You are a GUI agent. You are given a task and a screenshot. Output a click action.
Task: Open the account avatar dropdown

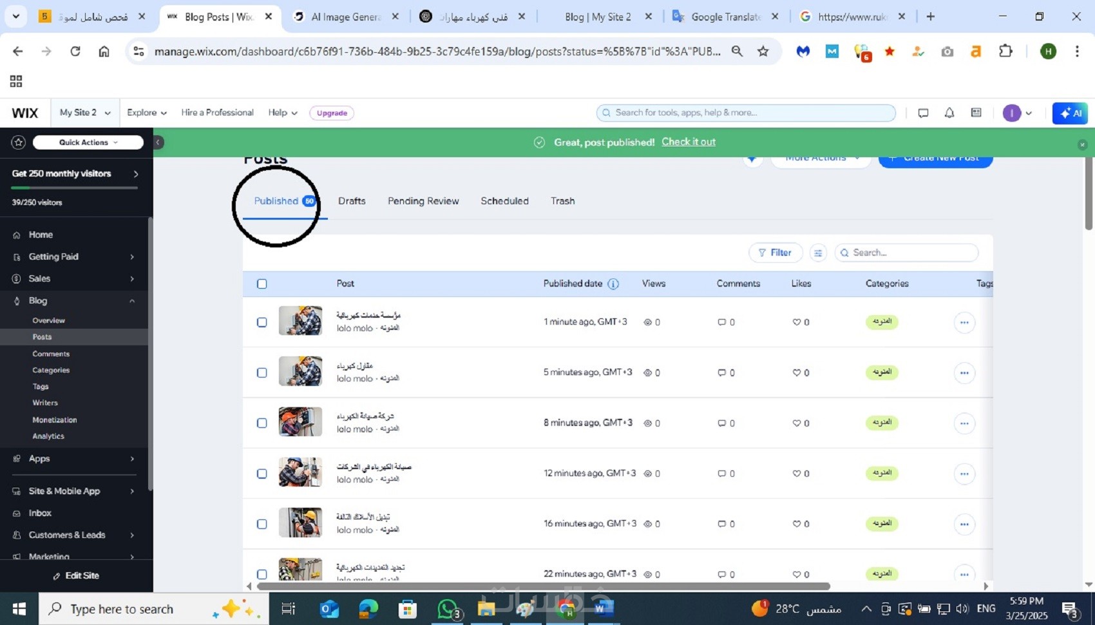(x=1018, y=113)
